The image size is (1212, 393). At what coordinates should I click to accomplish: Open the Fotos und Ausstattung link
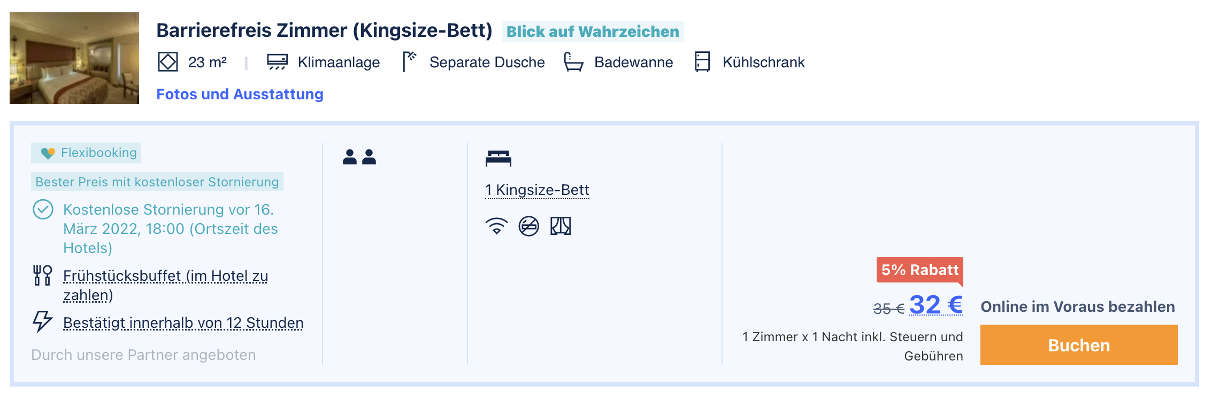240,94
